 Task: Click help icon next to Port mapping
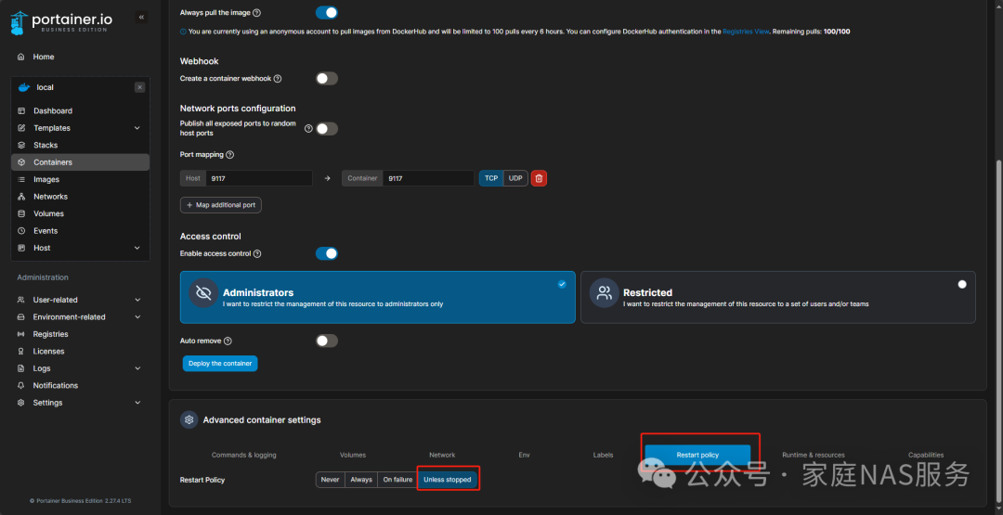tap(229, 155)
